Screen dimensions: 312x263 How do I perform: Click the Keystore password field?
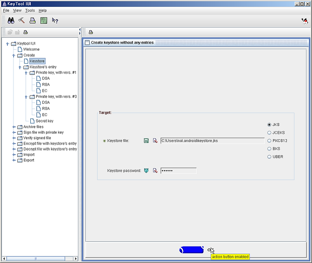click(x=179, y=170)
